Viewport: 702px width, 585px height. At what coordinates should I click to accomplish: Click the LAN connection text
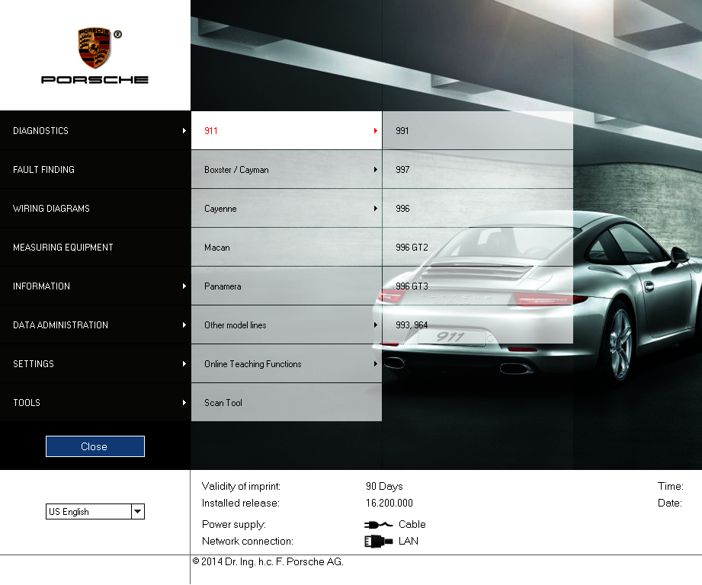click(x=409, y=541)
